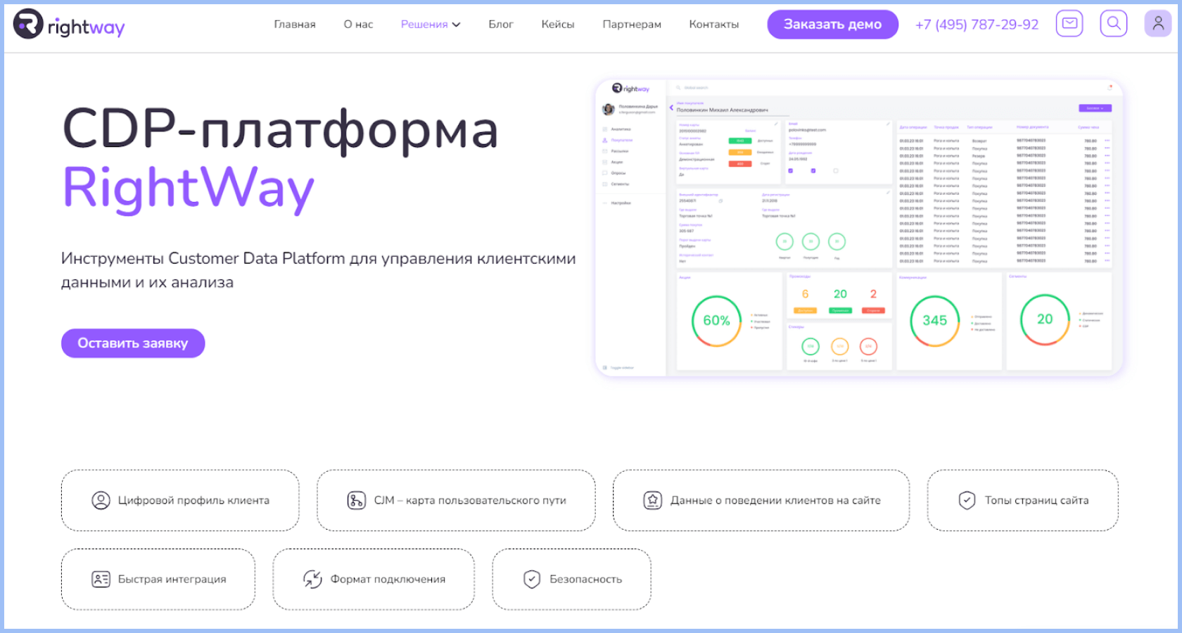Click the 60% progress ring in dashboard preview

click(x=717, y=321)
